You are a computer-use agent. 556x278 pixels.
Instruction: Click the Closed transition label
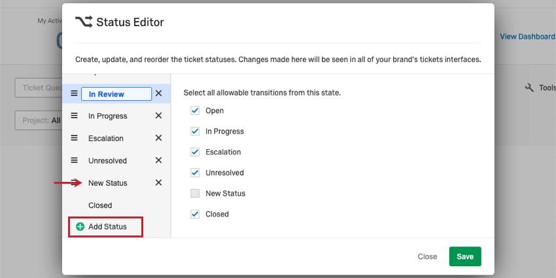point(217,214)
